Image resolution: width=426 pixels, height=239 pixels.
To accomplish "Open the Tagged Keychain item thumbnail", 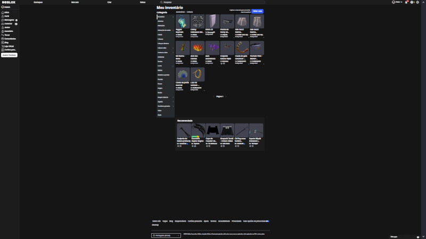I will [183, 22].
